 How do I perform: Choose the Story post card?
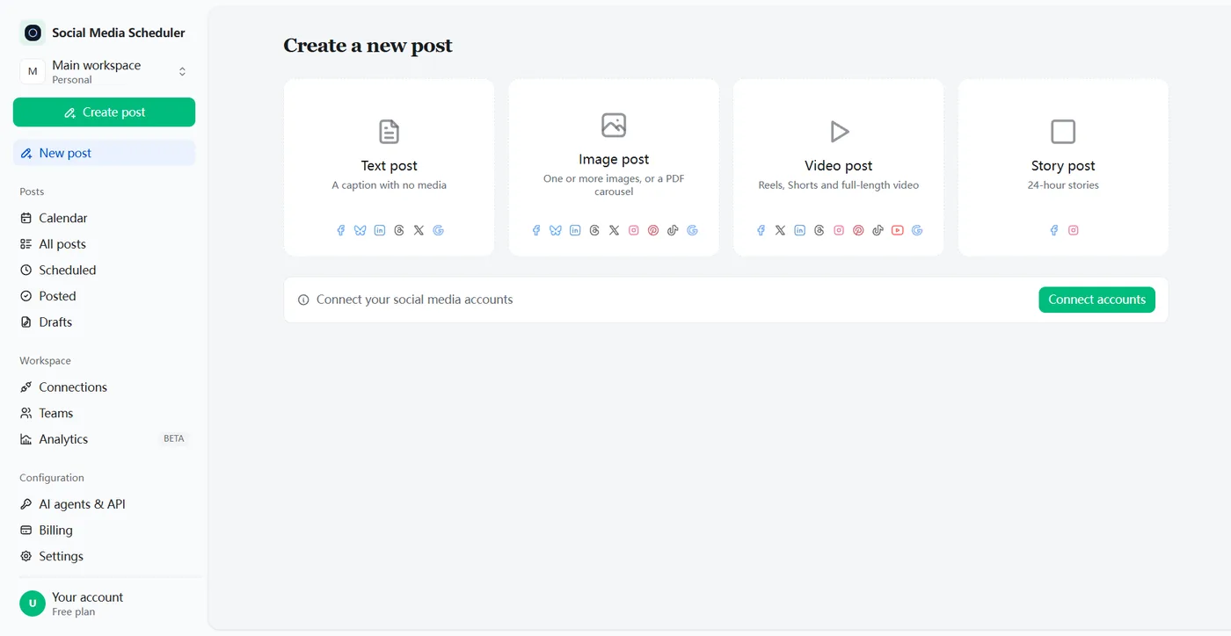pyautogui.click(x=1063, y=168)
